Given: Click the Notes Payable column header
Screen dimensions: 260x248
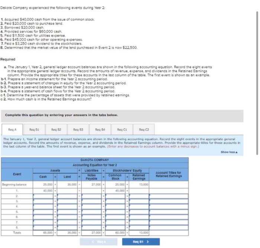Looking at the screenshot, I should [91, 177].
